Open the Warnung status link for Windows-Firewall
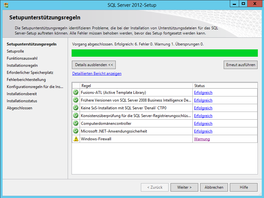Image resolution: width=264 pixels, height=198 pixels. coord(202,139)
